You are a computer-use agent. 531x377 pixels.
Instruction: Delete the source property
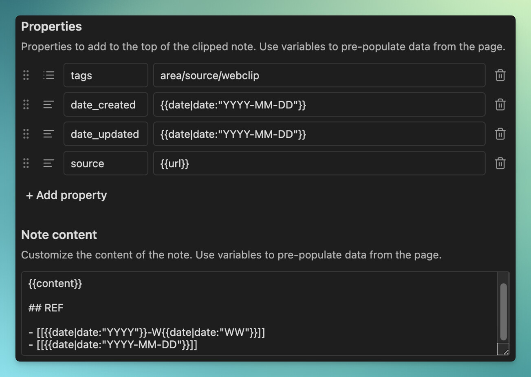[x=500, y=163]
